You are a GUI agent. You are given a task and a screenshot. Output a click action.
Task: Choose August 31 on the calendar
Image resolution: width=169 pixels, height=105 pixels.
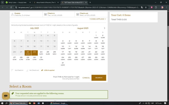click(63, 64)
